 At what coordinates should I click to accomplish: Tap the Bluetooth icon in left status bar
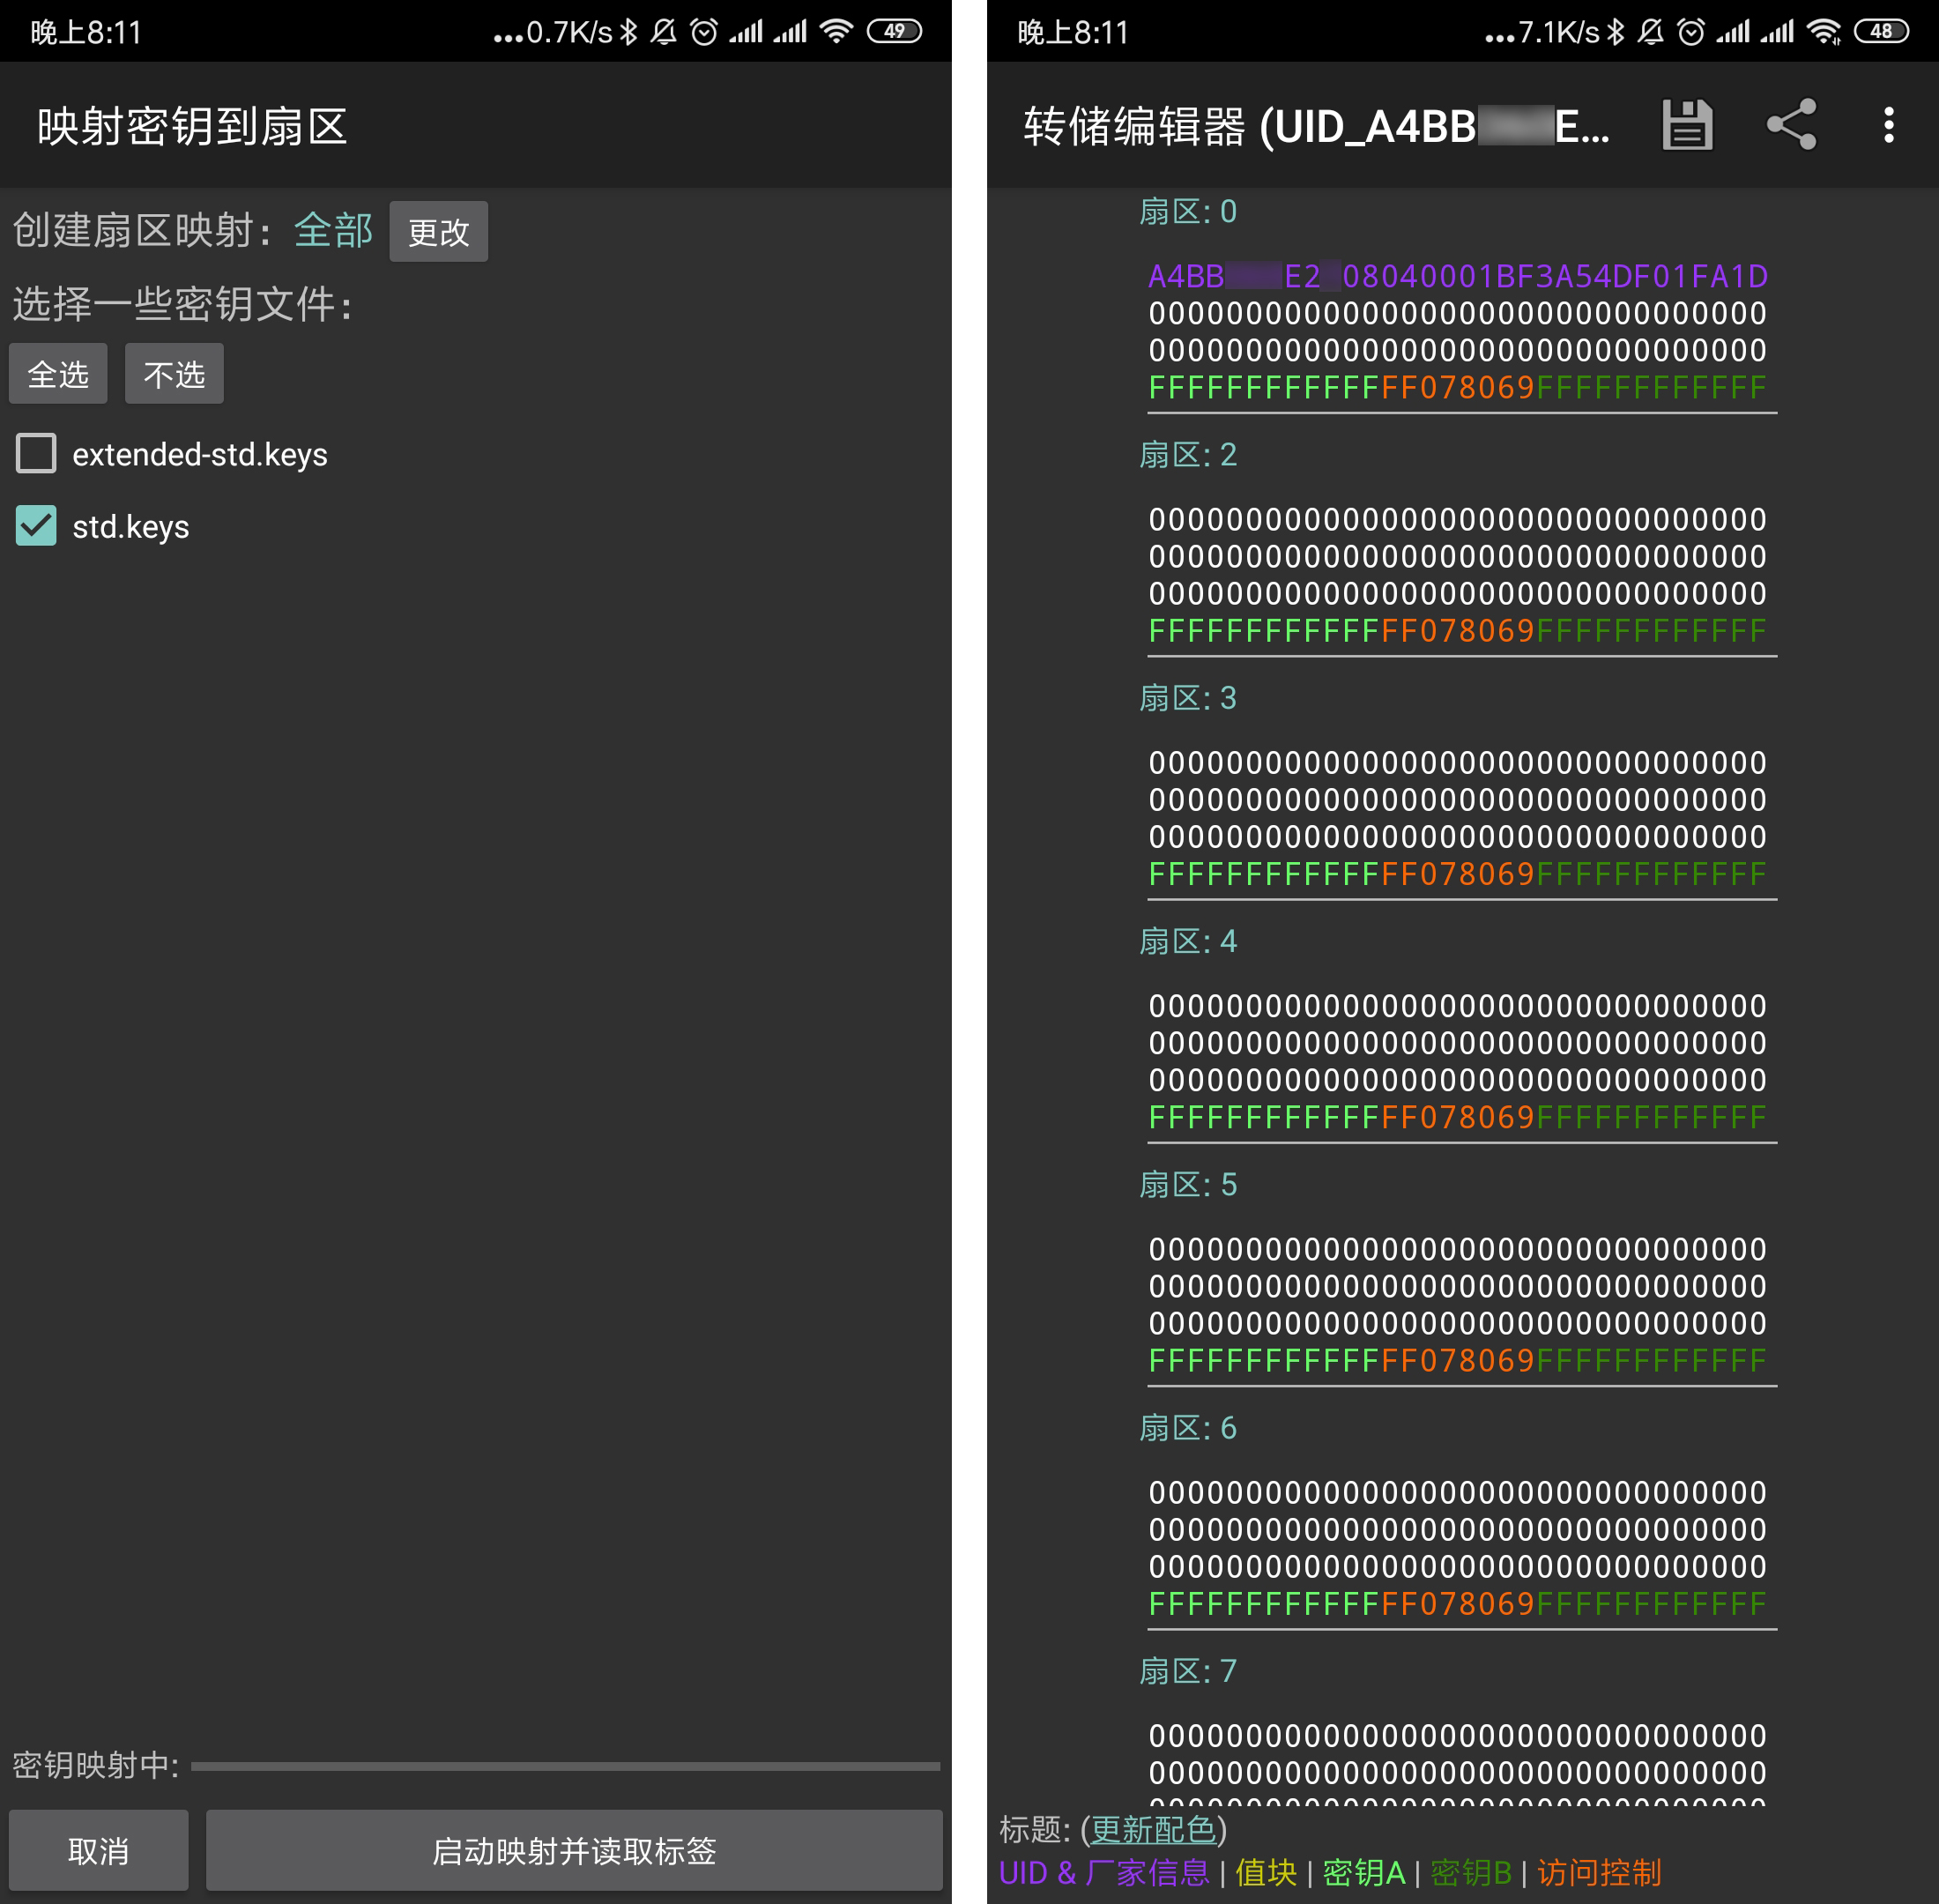tap(628, 32)
